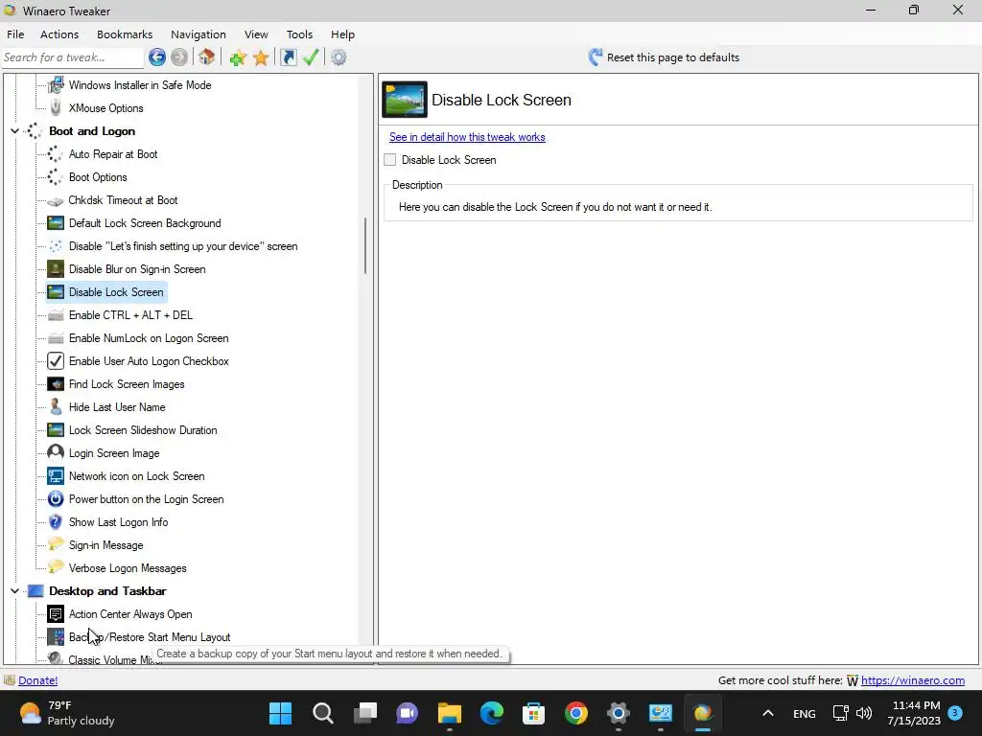Select Backup/Restore Start Menu Layout item
The image size is (982, 736).
tap(150, 637)
